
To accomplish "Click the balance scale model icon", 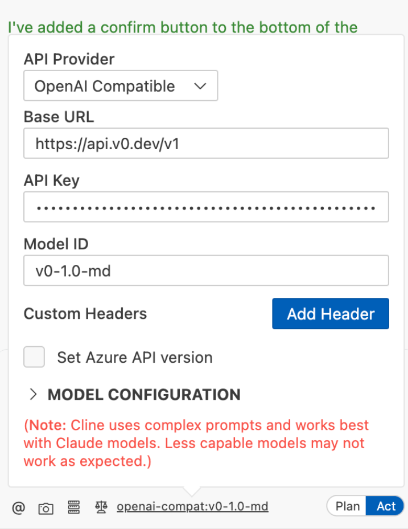I will (102, 507).
